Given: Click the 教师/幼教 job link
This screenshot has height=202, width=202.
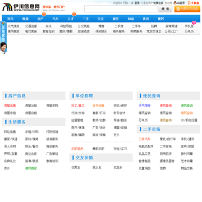Looking at the screenshot, I should point(99,120).
